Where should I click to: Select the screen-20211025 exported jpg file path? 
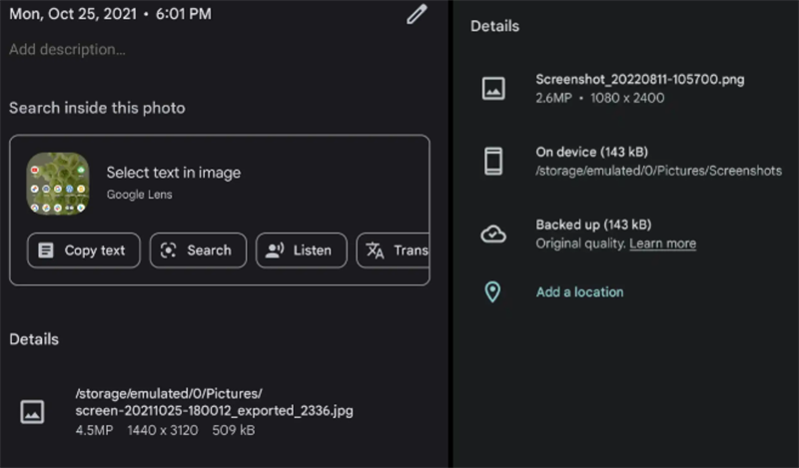tap(214, 401)
